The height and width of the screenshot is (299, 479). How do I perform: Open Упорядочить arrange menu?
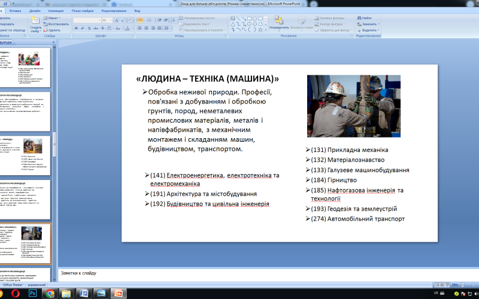279,23
